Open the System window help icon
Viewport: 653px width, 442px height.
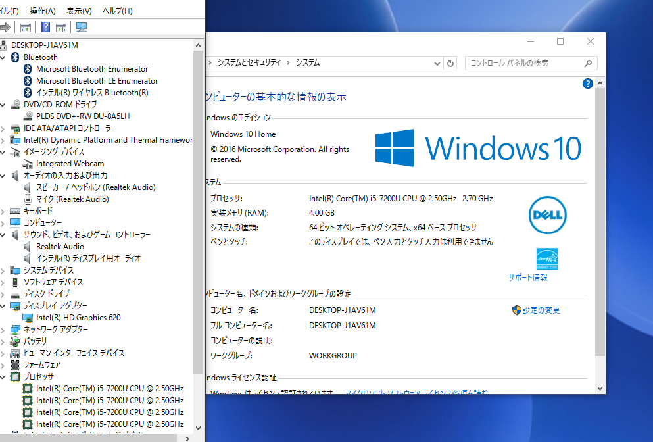588,84
